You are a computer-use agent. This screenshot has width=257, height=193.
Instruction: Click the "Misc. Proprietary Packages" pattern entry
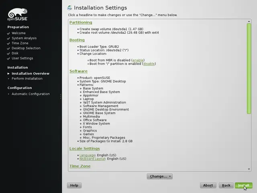coord(104,138)
